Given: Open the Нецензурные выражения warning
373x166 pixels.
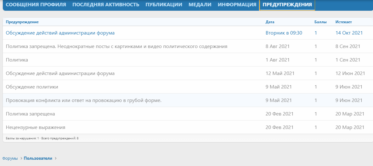Looking at the screenshot, I should (36, 127).
